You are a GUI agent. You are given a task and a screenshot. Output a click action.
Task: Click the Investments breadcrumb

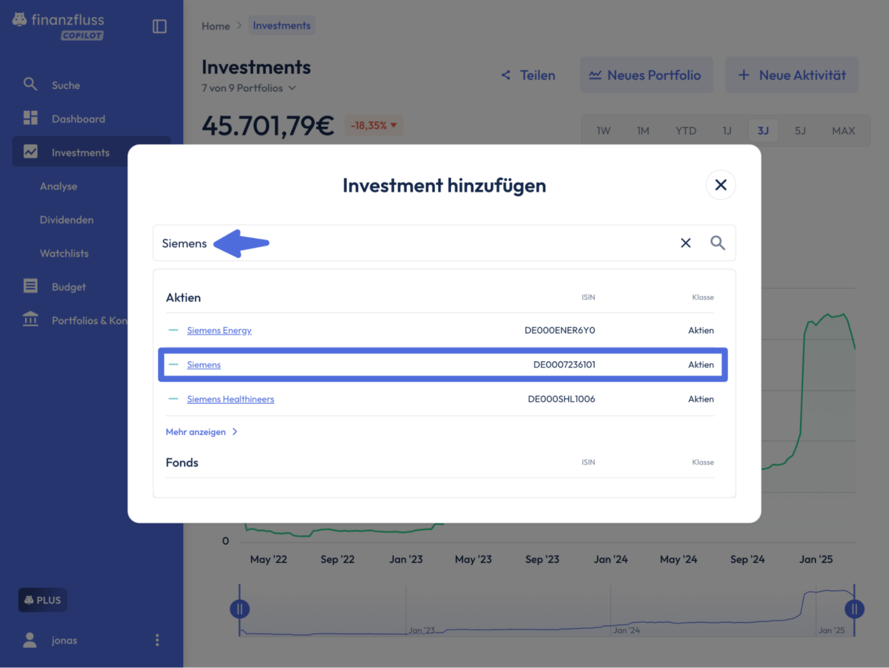pyautogui.click(x=281, y=25)
